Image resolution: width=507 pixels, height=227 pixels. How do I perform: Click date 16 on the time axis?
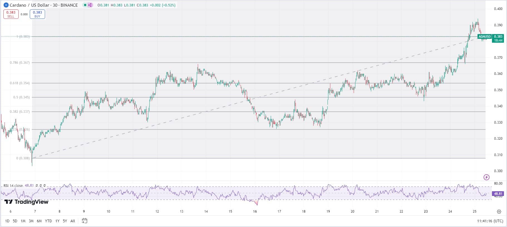coord(255,211)
